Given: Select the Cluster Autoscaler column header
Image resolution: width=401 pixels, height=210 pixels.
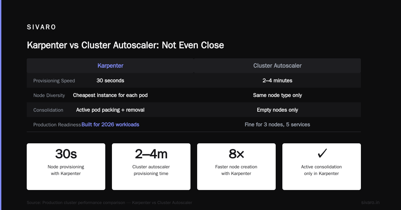Looking at the screenshot, I should tap(277, 66).
